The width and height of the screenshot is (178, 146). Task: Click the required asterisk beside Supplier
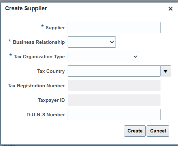click(x=42, y=26)
